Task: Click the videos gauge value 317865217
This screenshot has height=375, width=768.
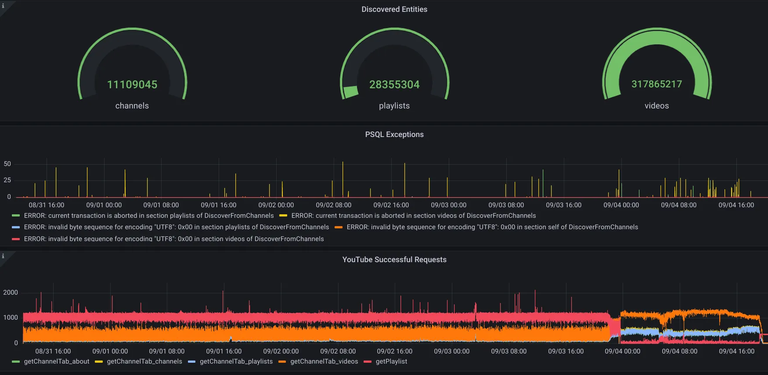Action: pos(657,84)
